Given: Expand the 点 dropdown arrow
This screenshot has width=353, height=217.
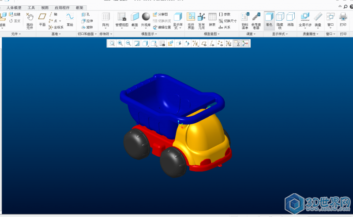Looking at the screenshot, I should pos(60,21).
